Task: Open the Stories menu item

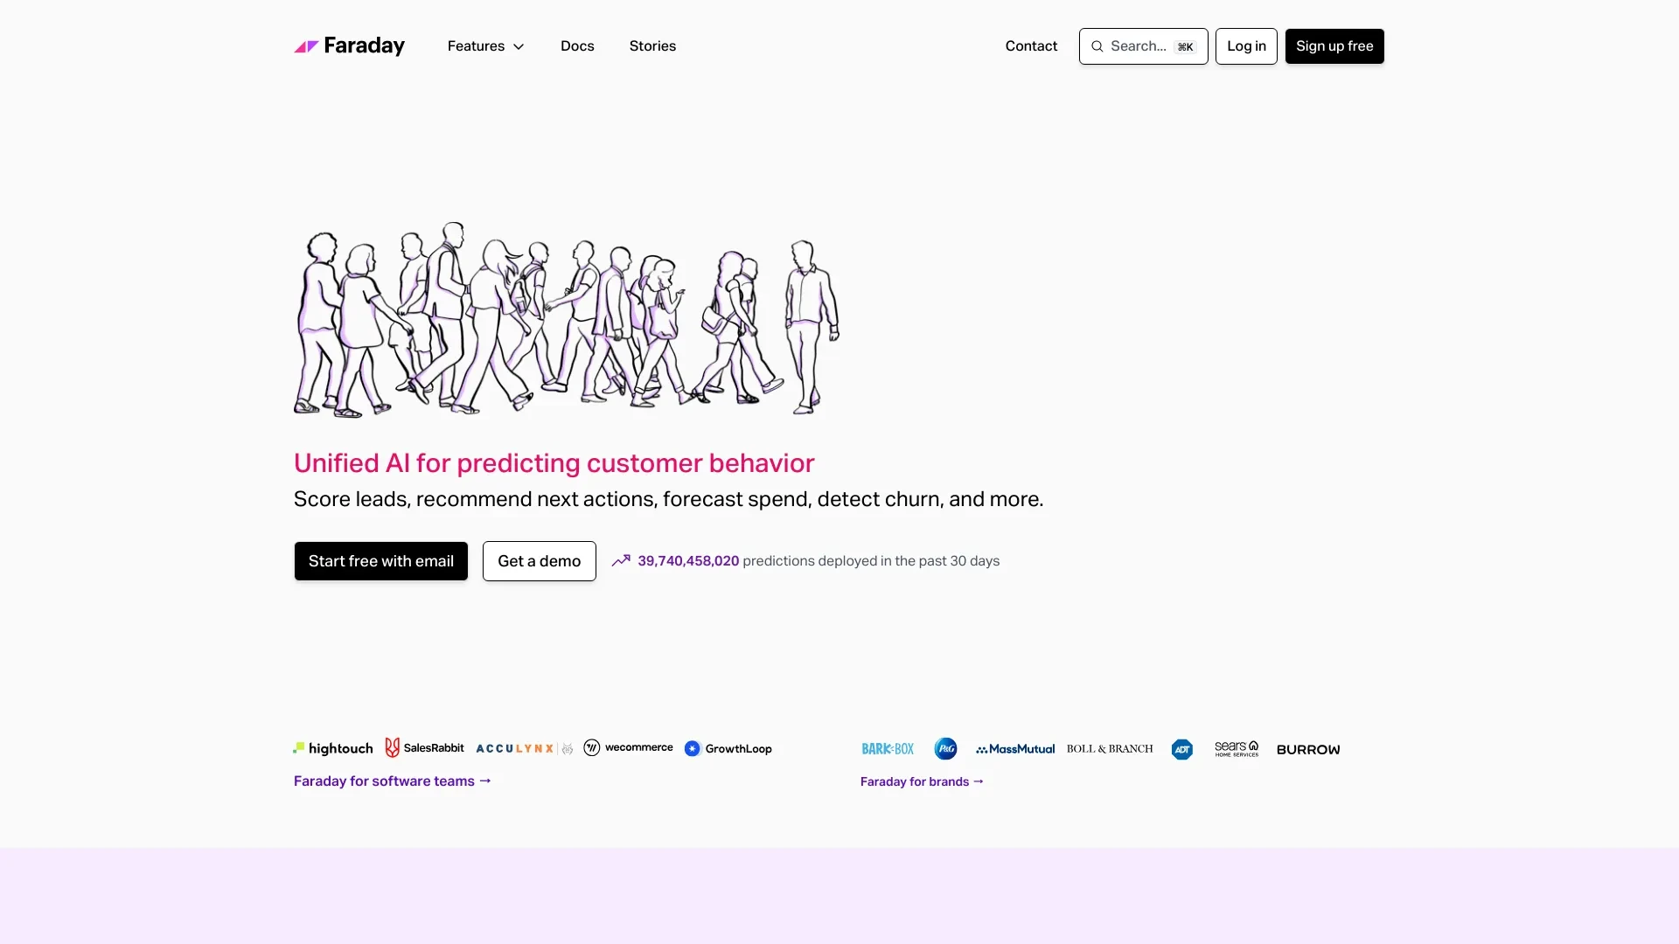Action: (x=651, y=46)
